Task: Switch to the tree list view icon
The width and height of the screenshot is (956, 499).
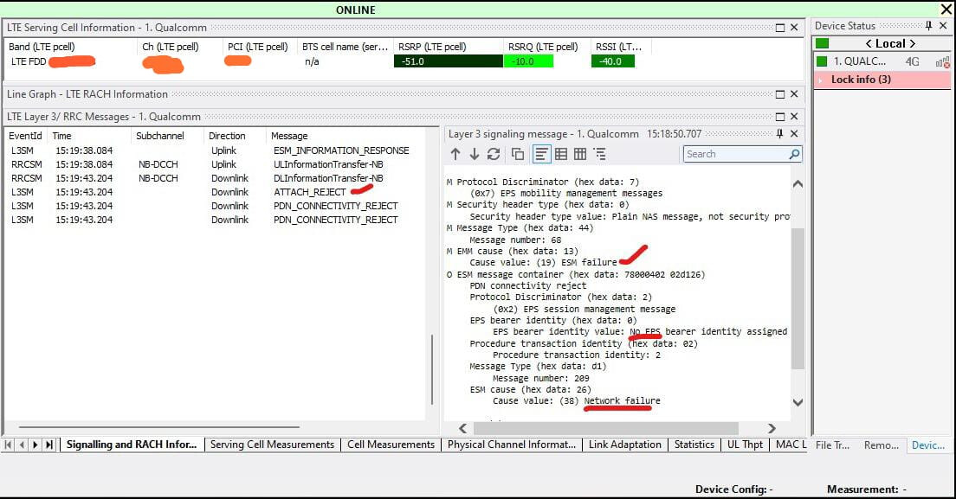Action: point(599,154)
